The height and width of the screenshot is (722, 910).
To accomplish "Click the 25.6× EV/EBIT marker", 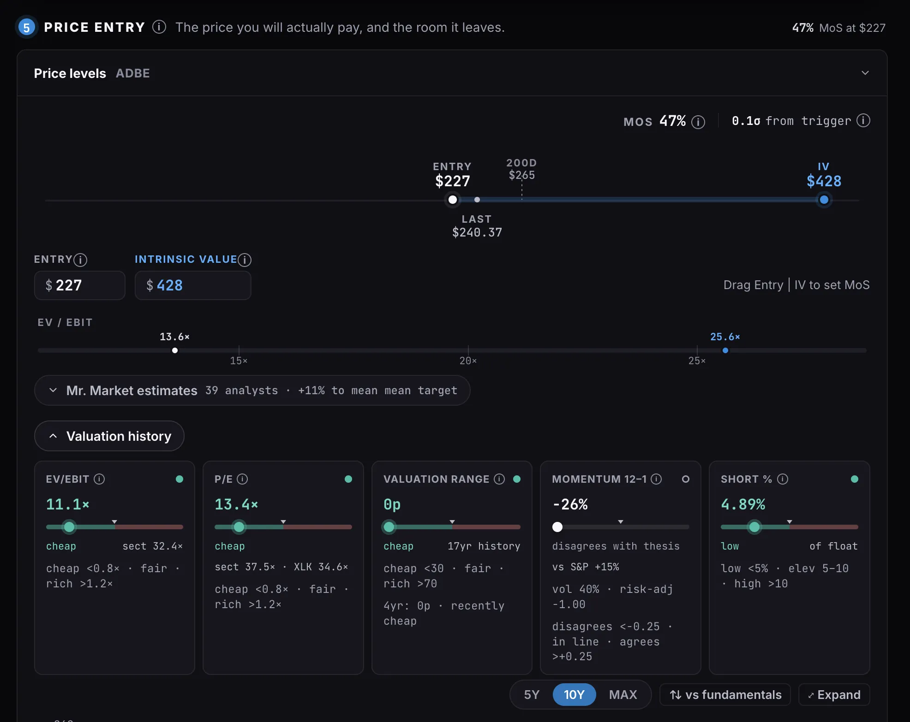I will (x=725, y=350).
